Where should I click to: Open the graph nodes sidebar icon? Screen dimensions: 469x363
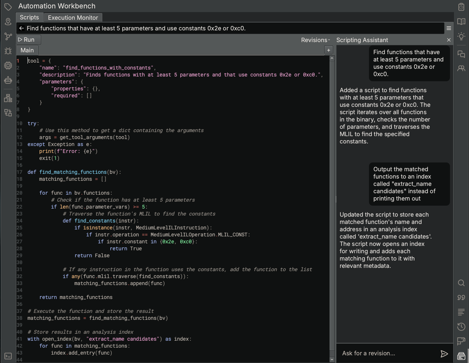tap(8, 36)
